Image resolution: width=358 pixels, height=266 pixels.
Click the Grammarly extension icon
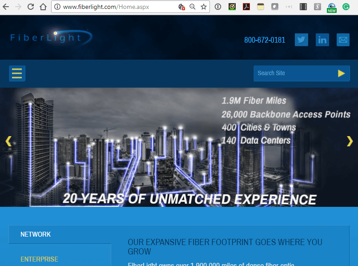pos(346,7)
